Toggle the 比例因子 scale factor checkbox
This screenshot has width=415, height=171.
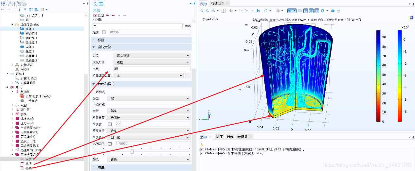[x=110, y=144]
